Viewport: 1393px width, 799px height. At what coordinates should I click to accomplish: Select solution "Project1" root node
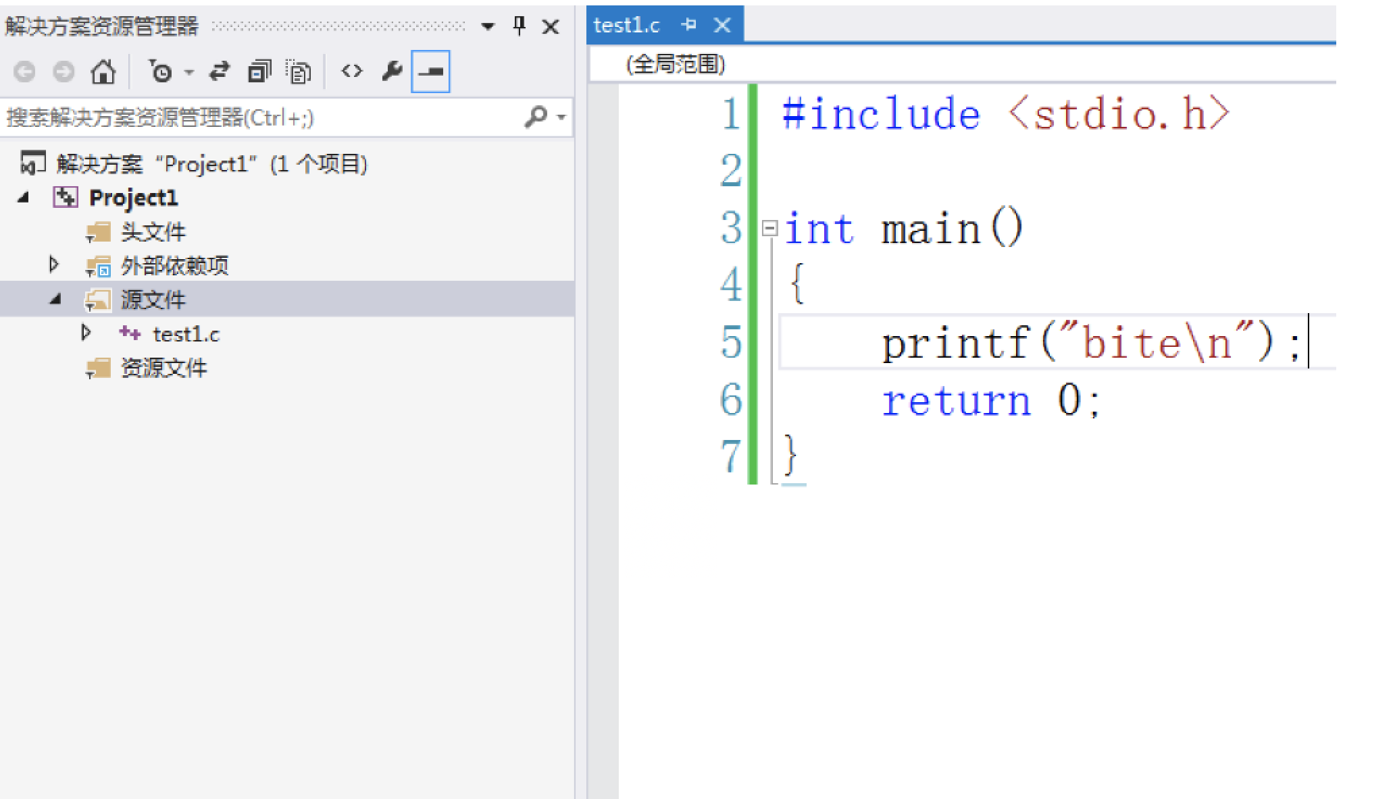pos(211,164)
